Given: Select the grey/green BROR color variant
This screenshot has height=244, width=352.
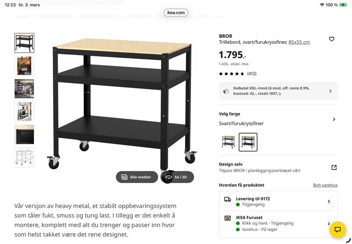Looking at the screenshot, I should pyautogui.click(x=228, y=142).
